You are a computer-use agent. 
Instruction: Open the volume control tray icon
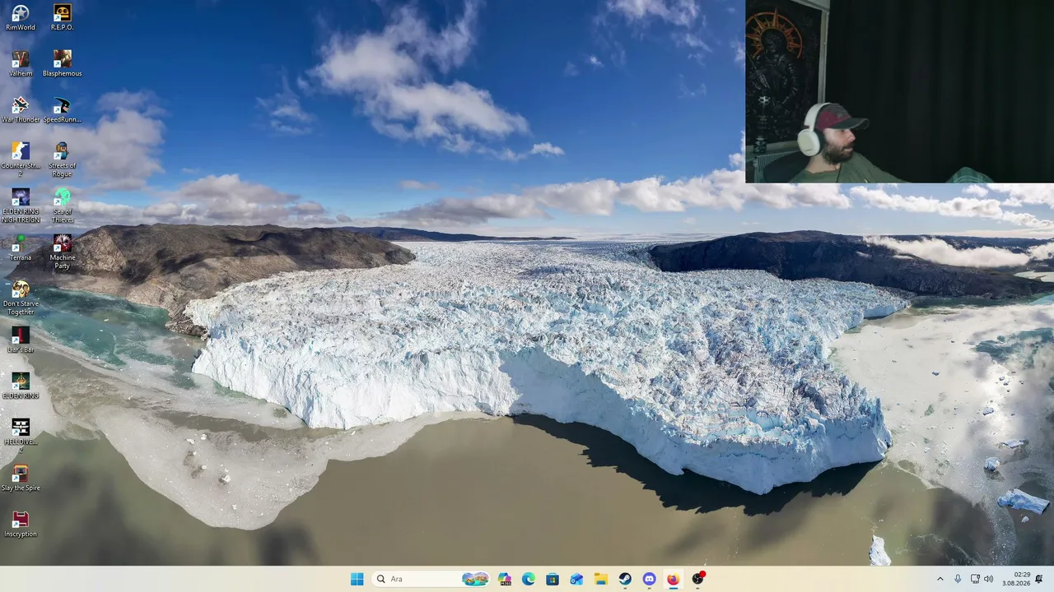click(989, 579)
